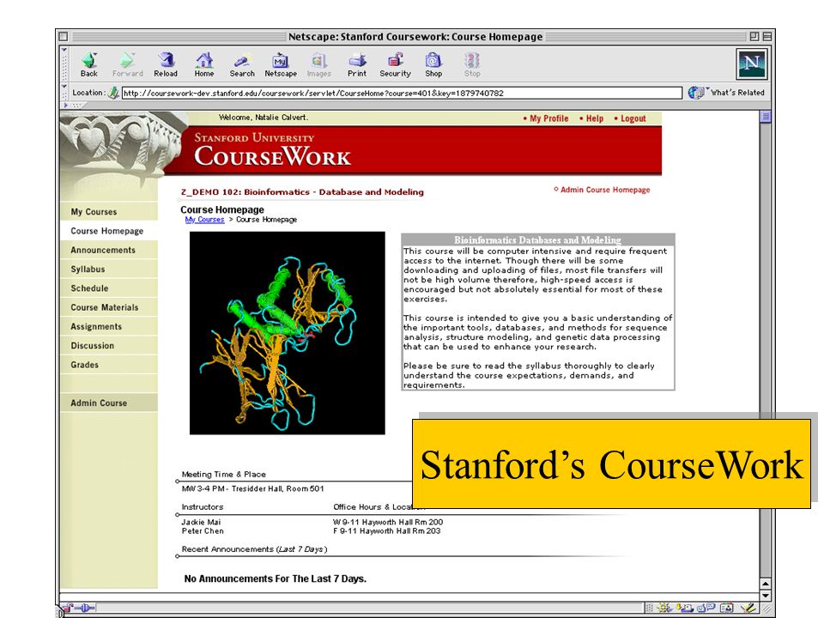Viewport: 824px width, 618px height.
Task: Open Course Materials from sidebar
Action: point(109,307)
